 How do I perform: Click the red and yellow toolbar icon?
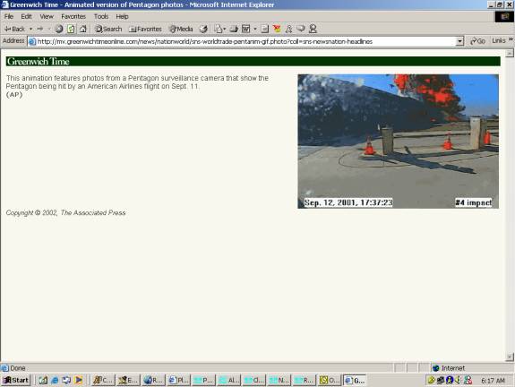pos(277,29)
